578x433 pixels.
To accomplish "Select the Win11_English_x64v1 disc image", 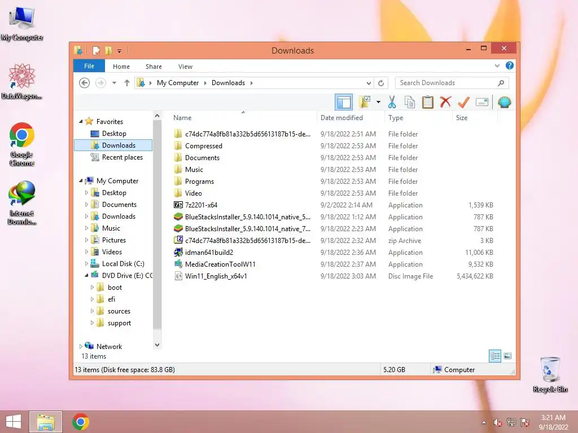I will point(216,276).
